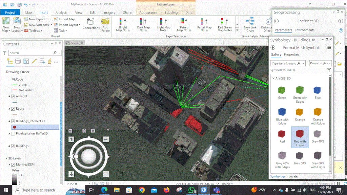
Task: Click the New Map icon
Action: click(x=6, y=21)
